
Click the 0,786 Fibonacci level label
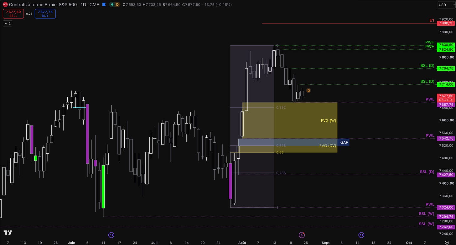click(281, 173)
